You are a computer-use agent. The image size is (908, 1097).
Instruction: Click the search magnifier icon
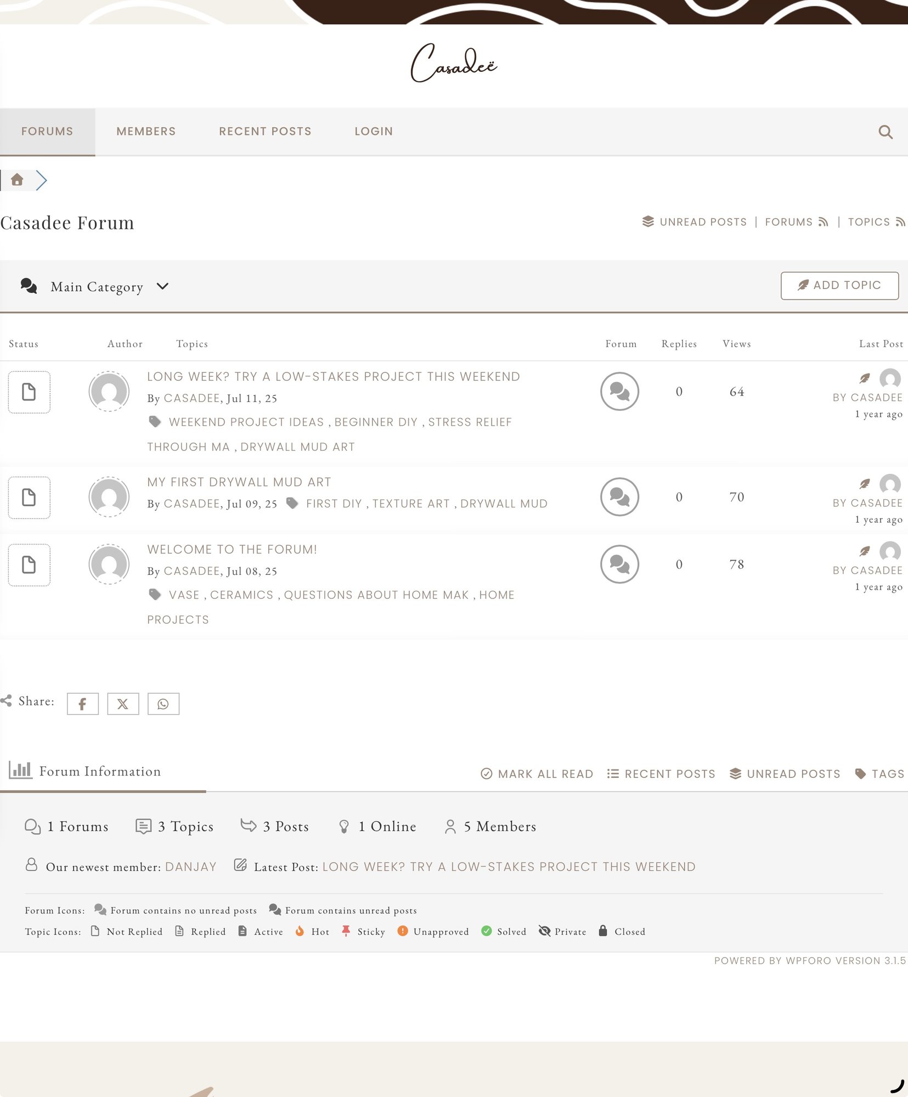[885, 132]
